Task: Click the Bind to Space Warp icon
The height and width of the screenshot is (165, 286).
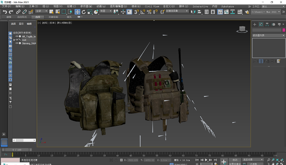Action: pos(31,12)
